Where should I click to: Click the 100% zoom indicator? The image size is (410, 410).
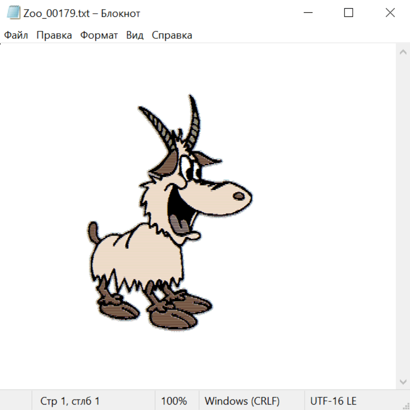click(x=174, y=401)
